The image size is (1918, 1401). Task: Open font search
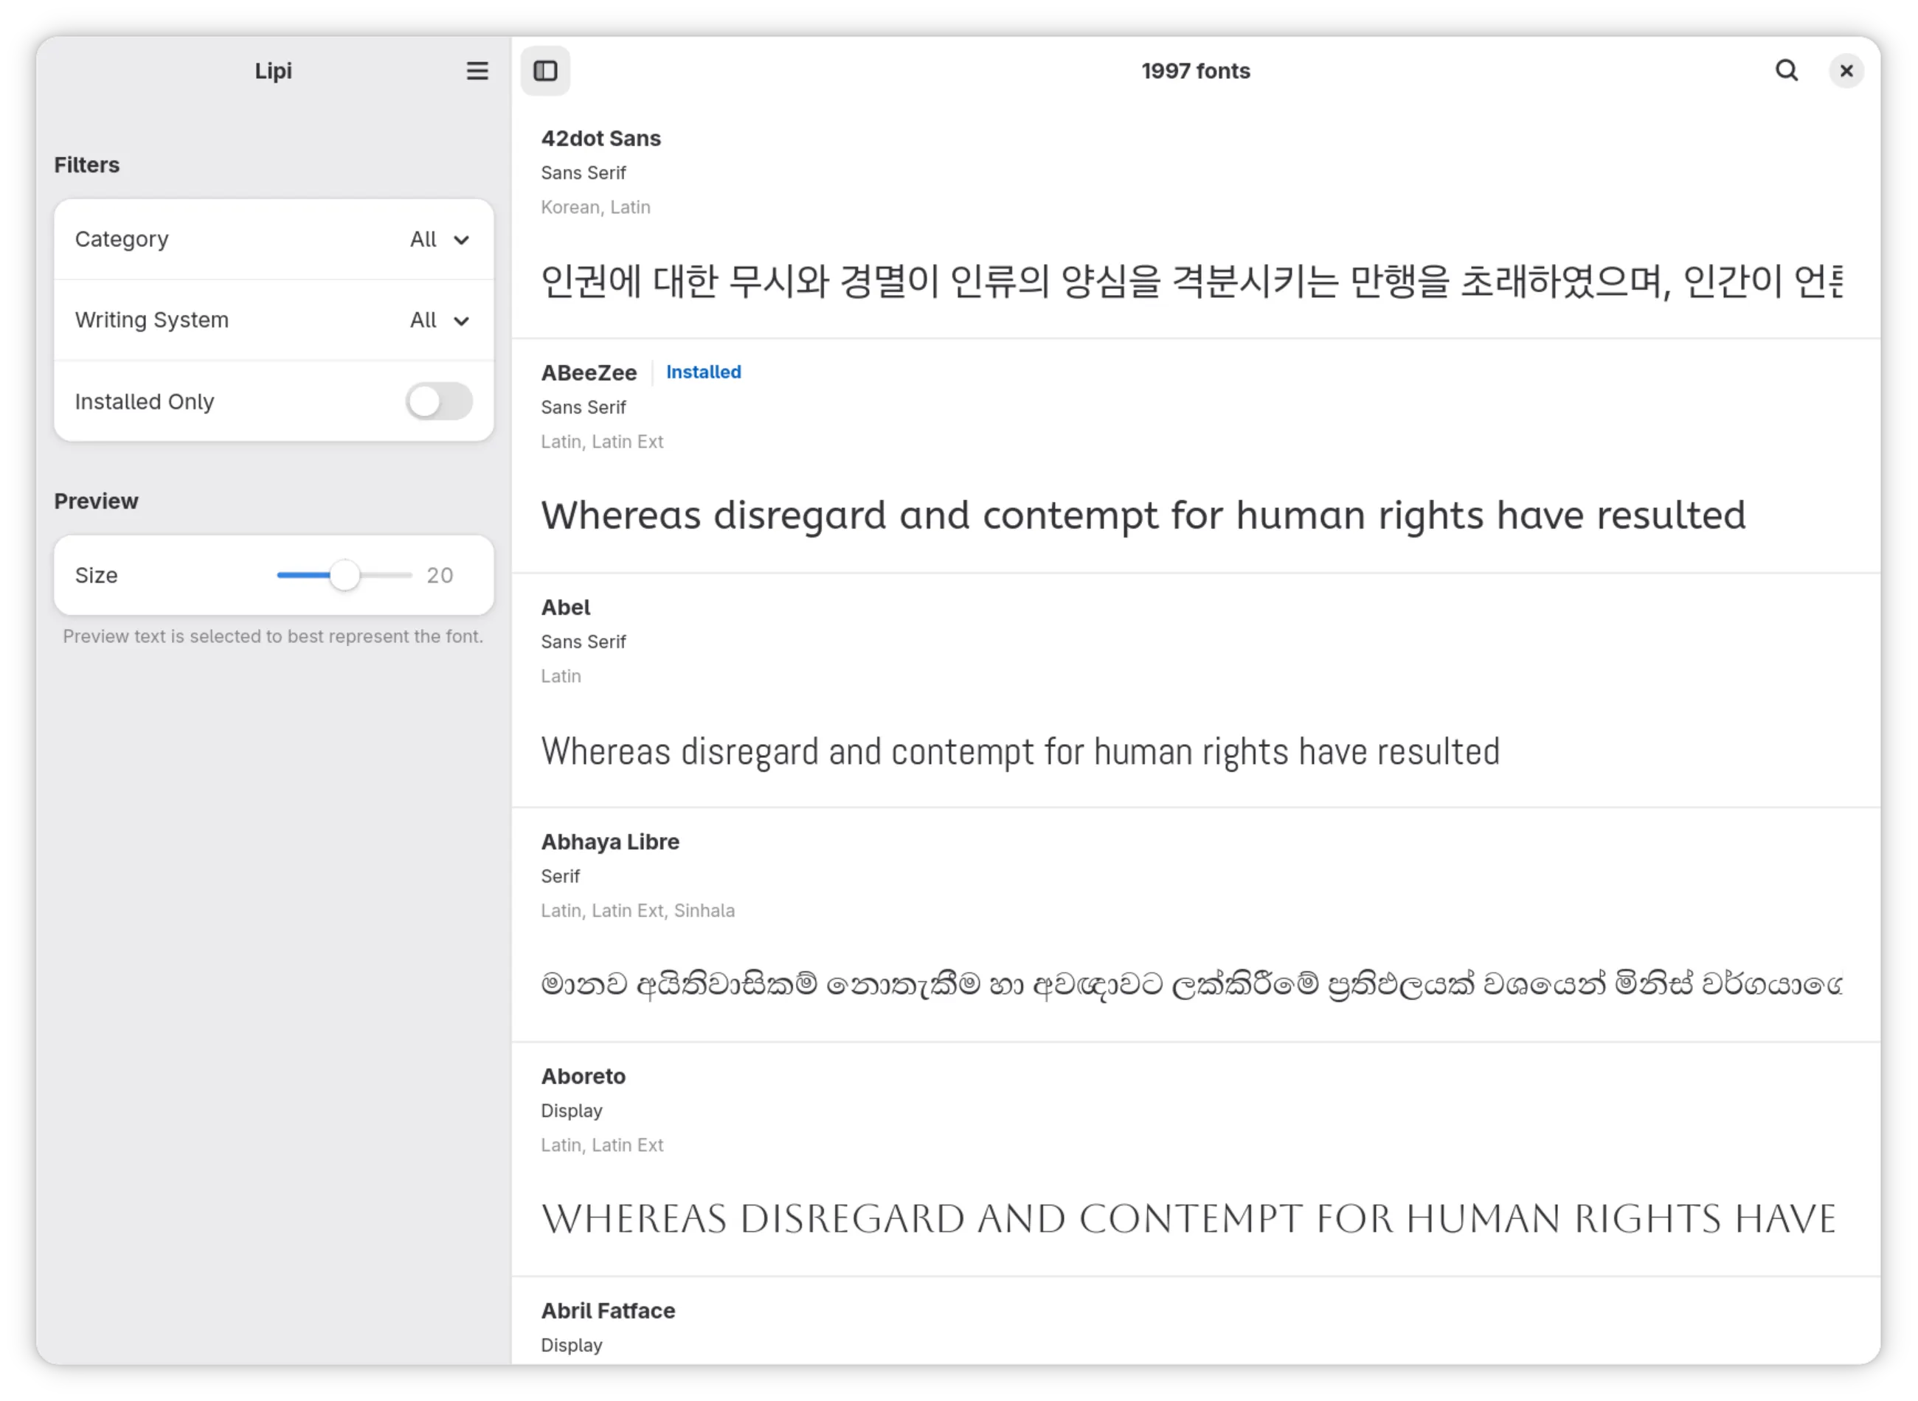pyautogui.click(x=1787, y=72)
